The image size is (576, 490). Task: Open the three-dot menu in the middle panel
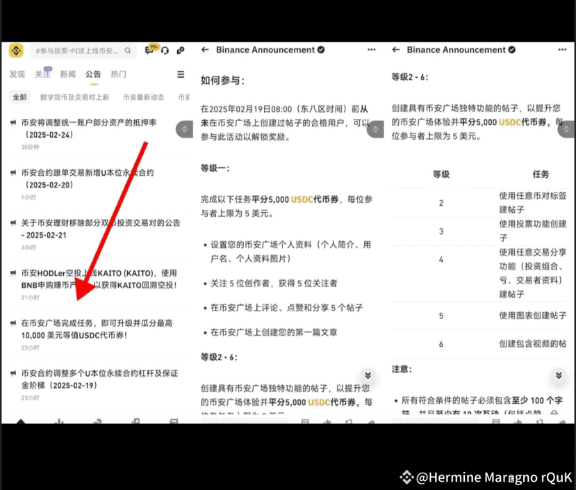tap(372, 50)
